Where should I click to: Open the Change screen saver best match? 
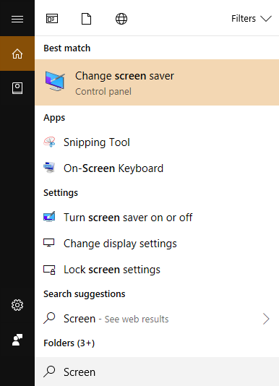(x=157, y=82)
